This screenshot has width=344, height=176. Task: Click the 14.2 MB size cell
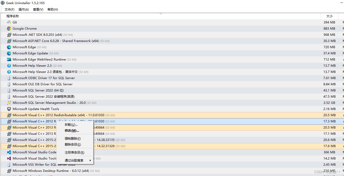[330, 158]
